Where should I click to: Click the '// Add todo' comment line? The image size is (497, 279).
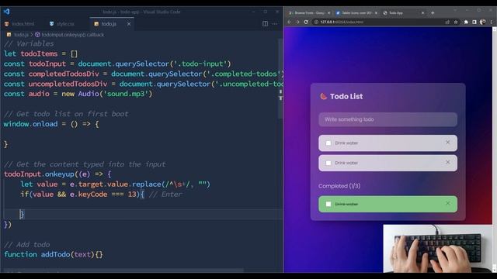(x=27, y=245)
